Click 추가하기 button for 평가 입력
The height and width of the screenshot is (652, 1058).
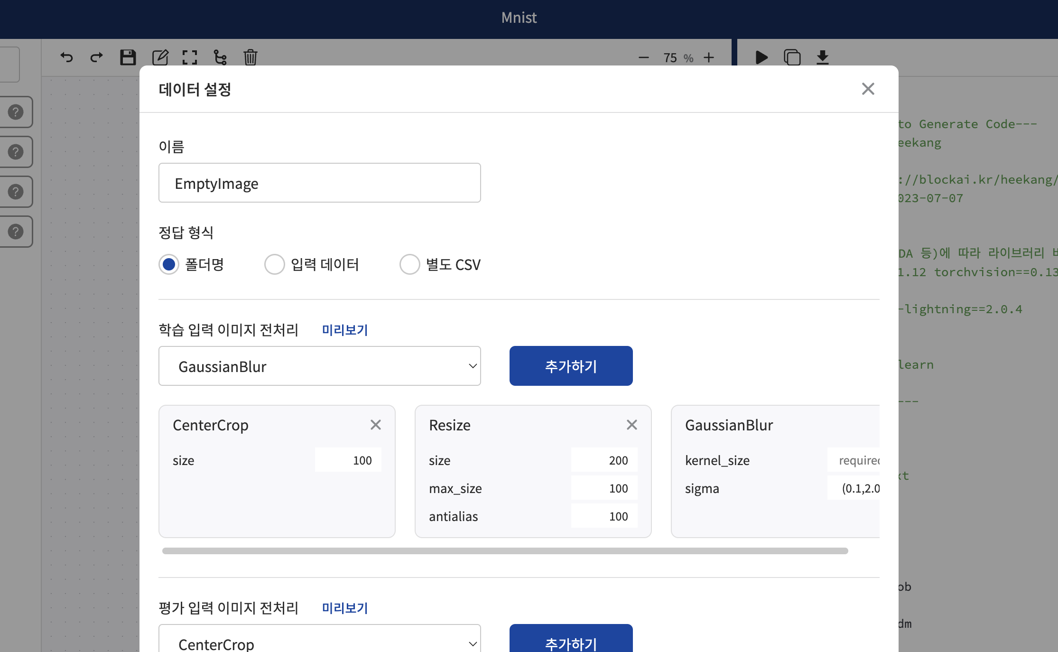point(570,642)
